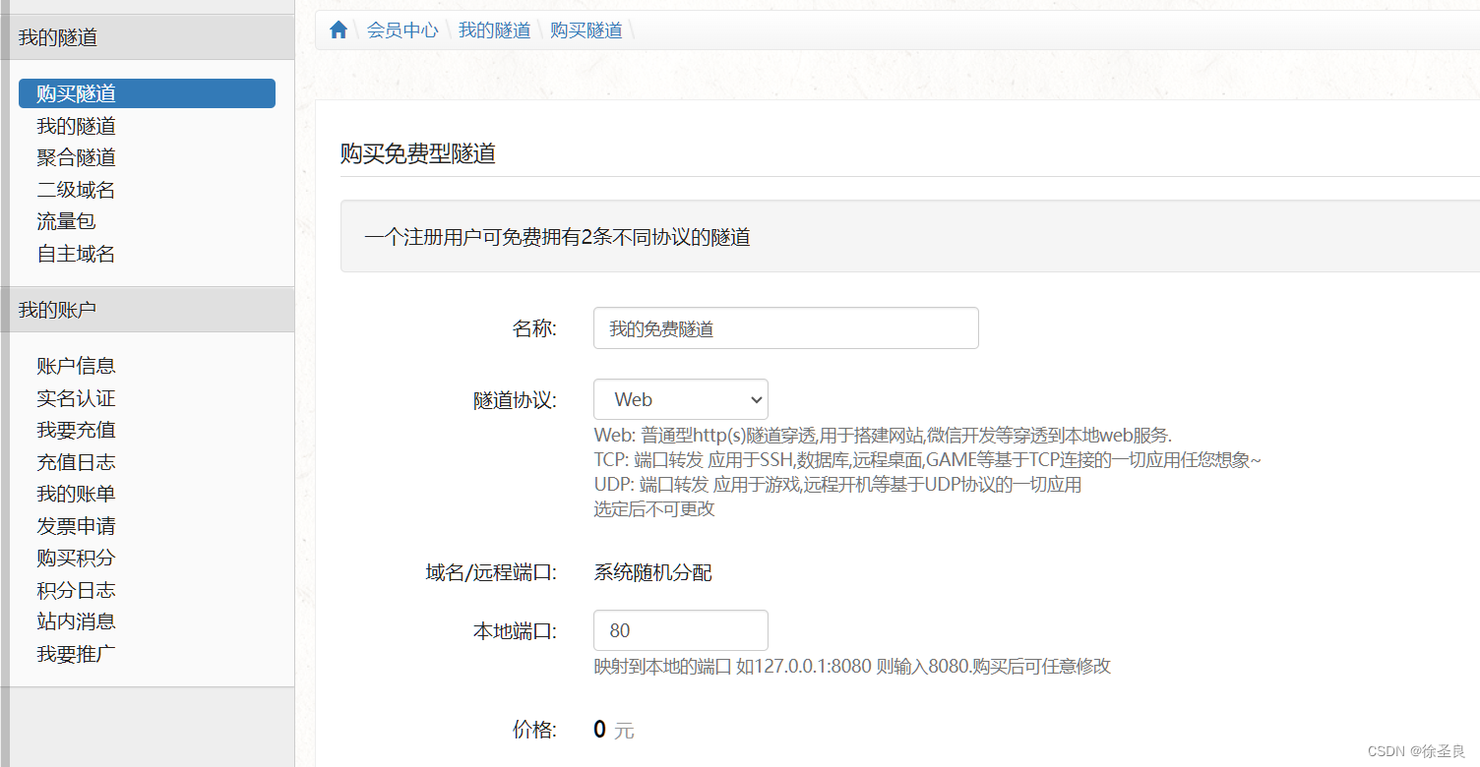Go to 实名认证 page
This screenshot has width=1480, height=767.
coord(77,398)
